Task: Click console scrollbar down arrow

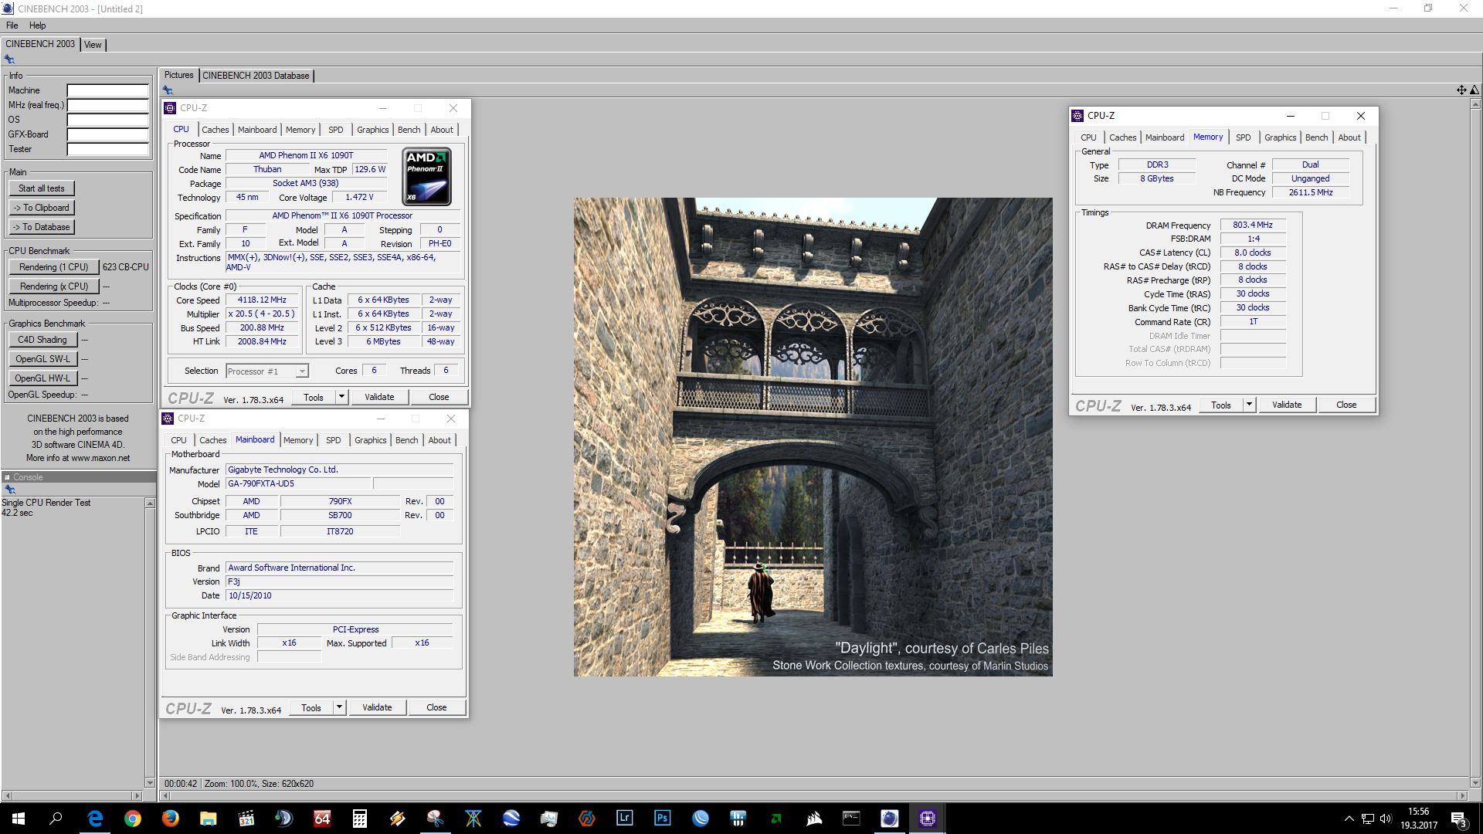Action: 150,782
